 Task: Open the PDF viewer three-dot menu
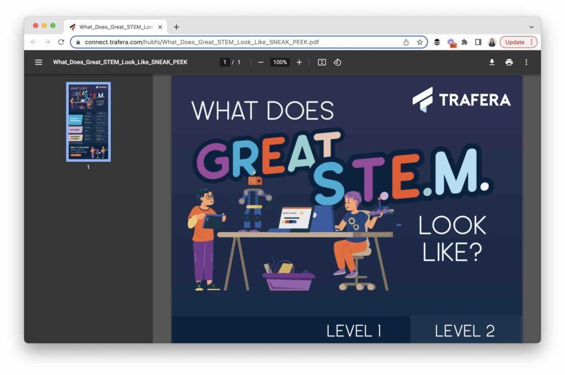coord(526,62)
